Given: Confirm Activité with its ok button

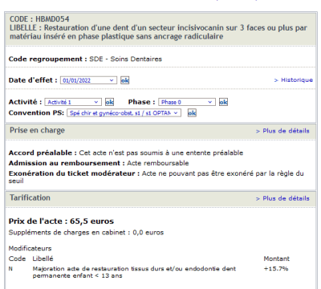Looking at the screenshot, I should point(109,102).
